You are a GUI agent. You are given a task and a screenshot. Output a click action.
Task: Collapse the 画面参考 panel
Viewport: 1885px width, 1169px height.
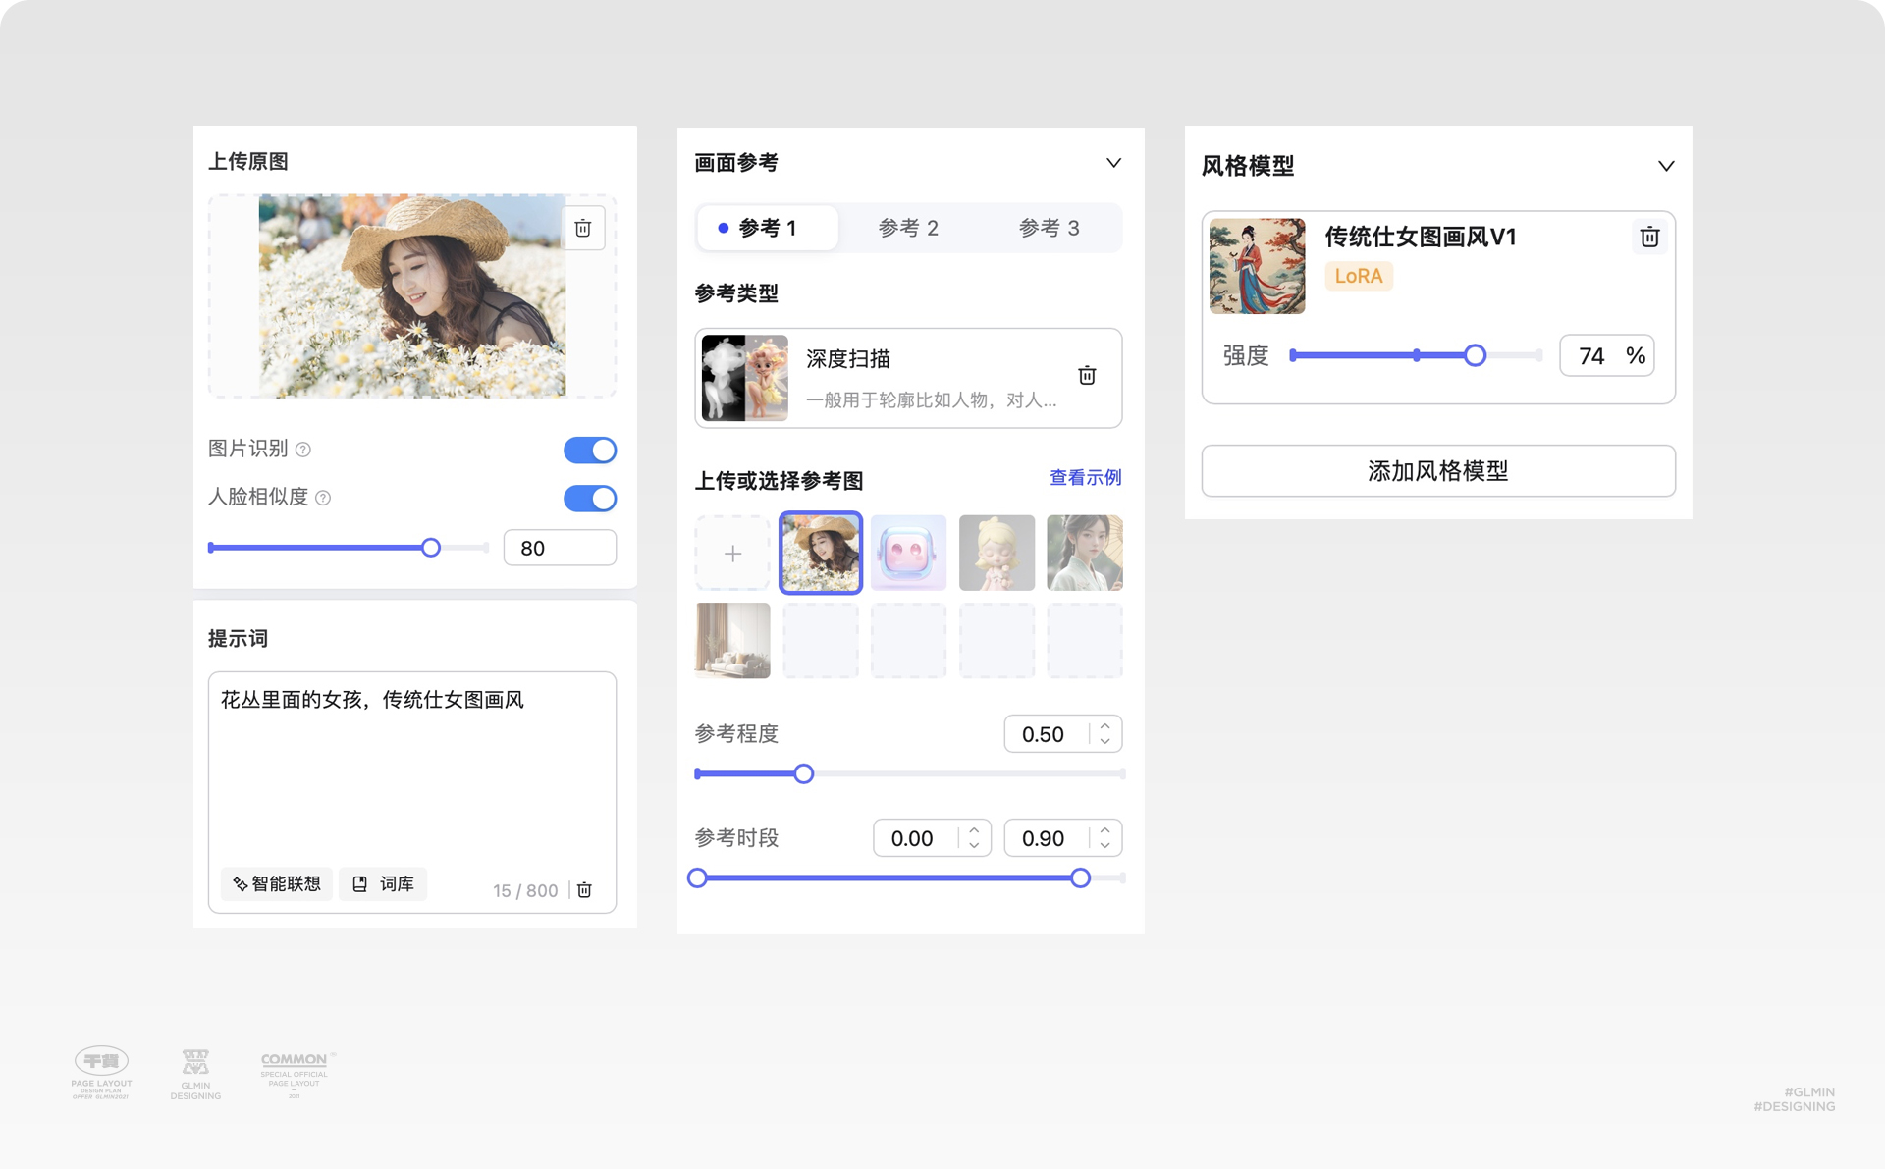point(1113,163)
